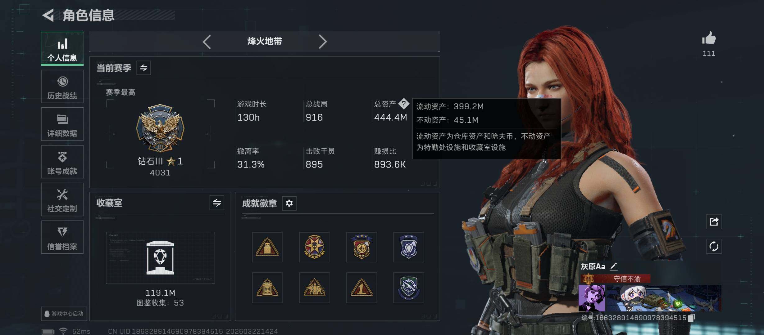
Task: Toggle the 收藏室 display switch button
Action: click(217, 203)
